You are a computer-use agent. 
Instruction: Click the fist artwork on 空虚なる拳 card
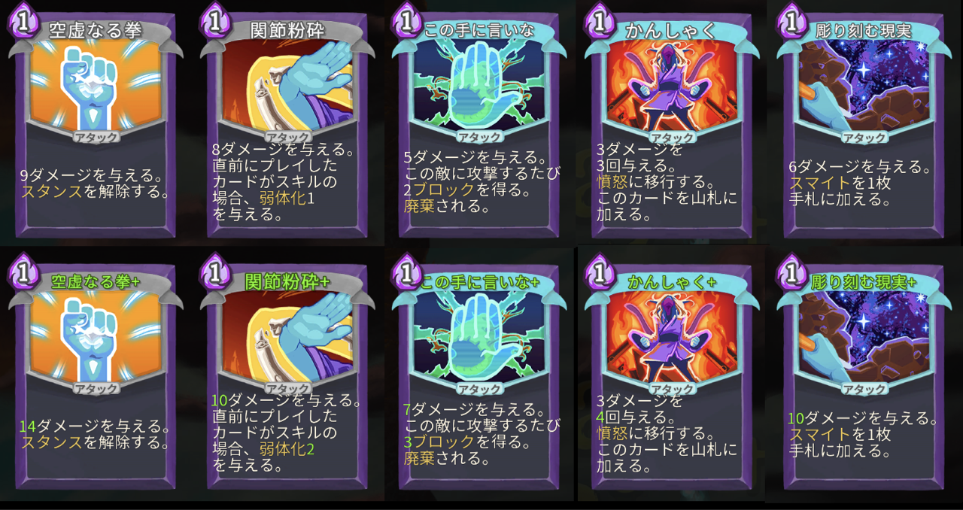coord(96,87)
